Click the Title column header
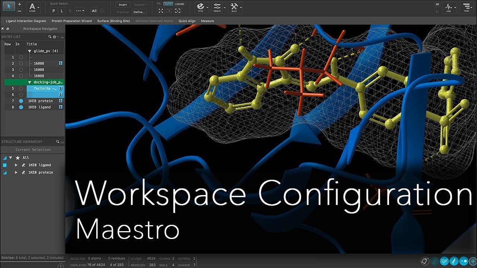 pos(32,44)
